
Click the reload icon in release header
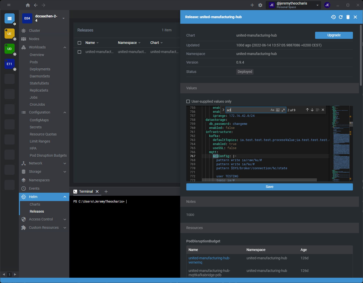pyautogui.click(x=341, y=17)
